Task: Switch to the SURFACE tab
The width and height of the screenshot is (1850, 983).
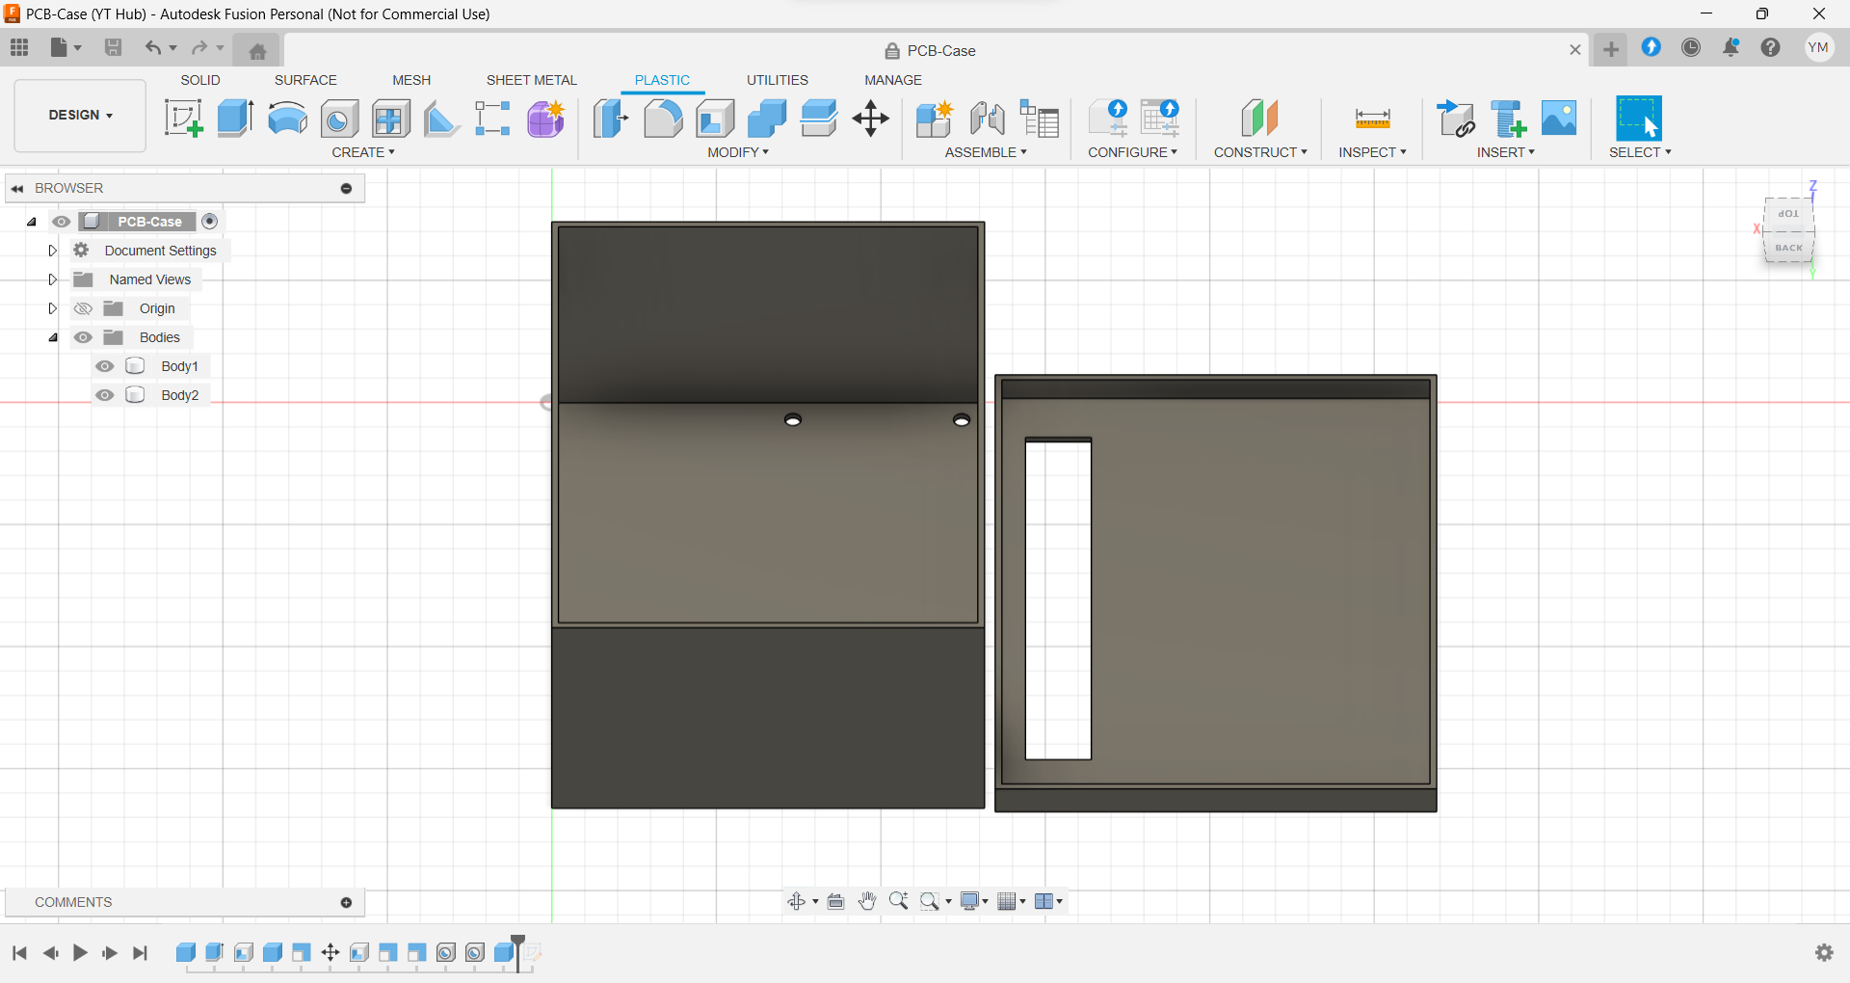Action: (x=305, y=80)
